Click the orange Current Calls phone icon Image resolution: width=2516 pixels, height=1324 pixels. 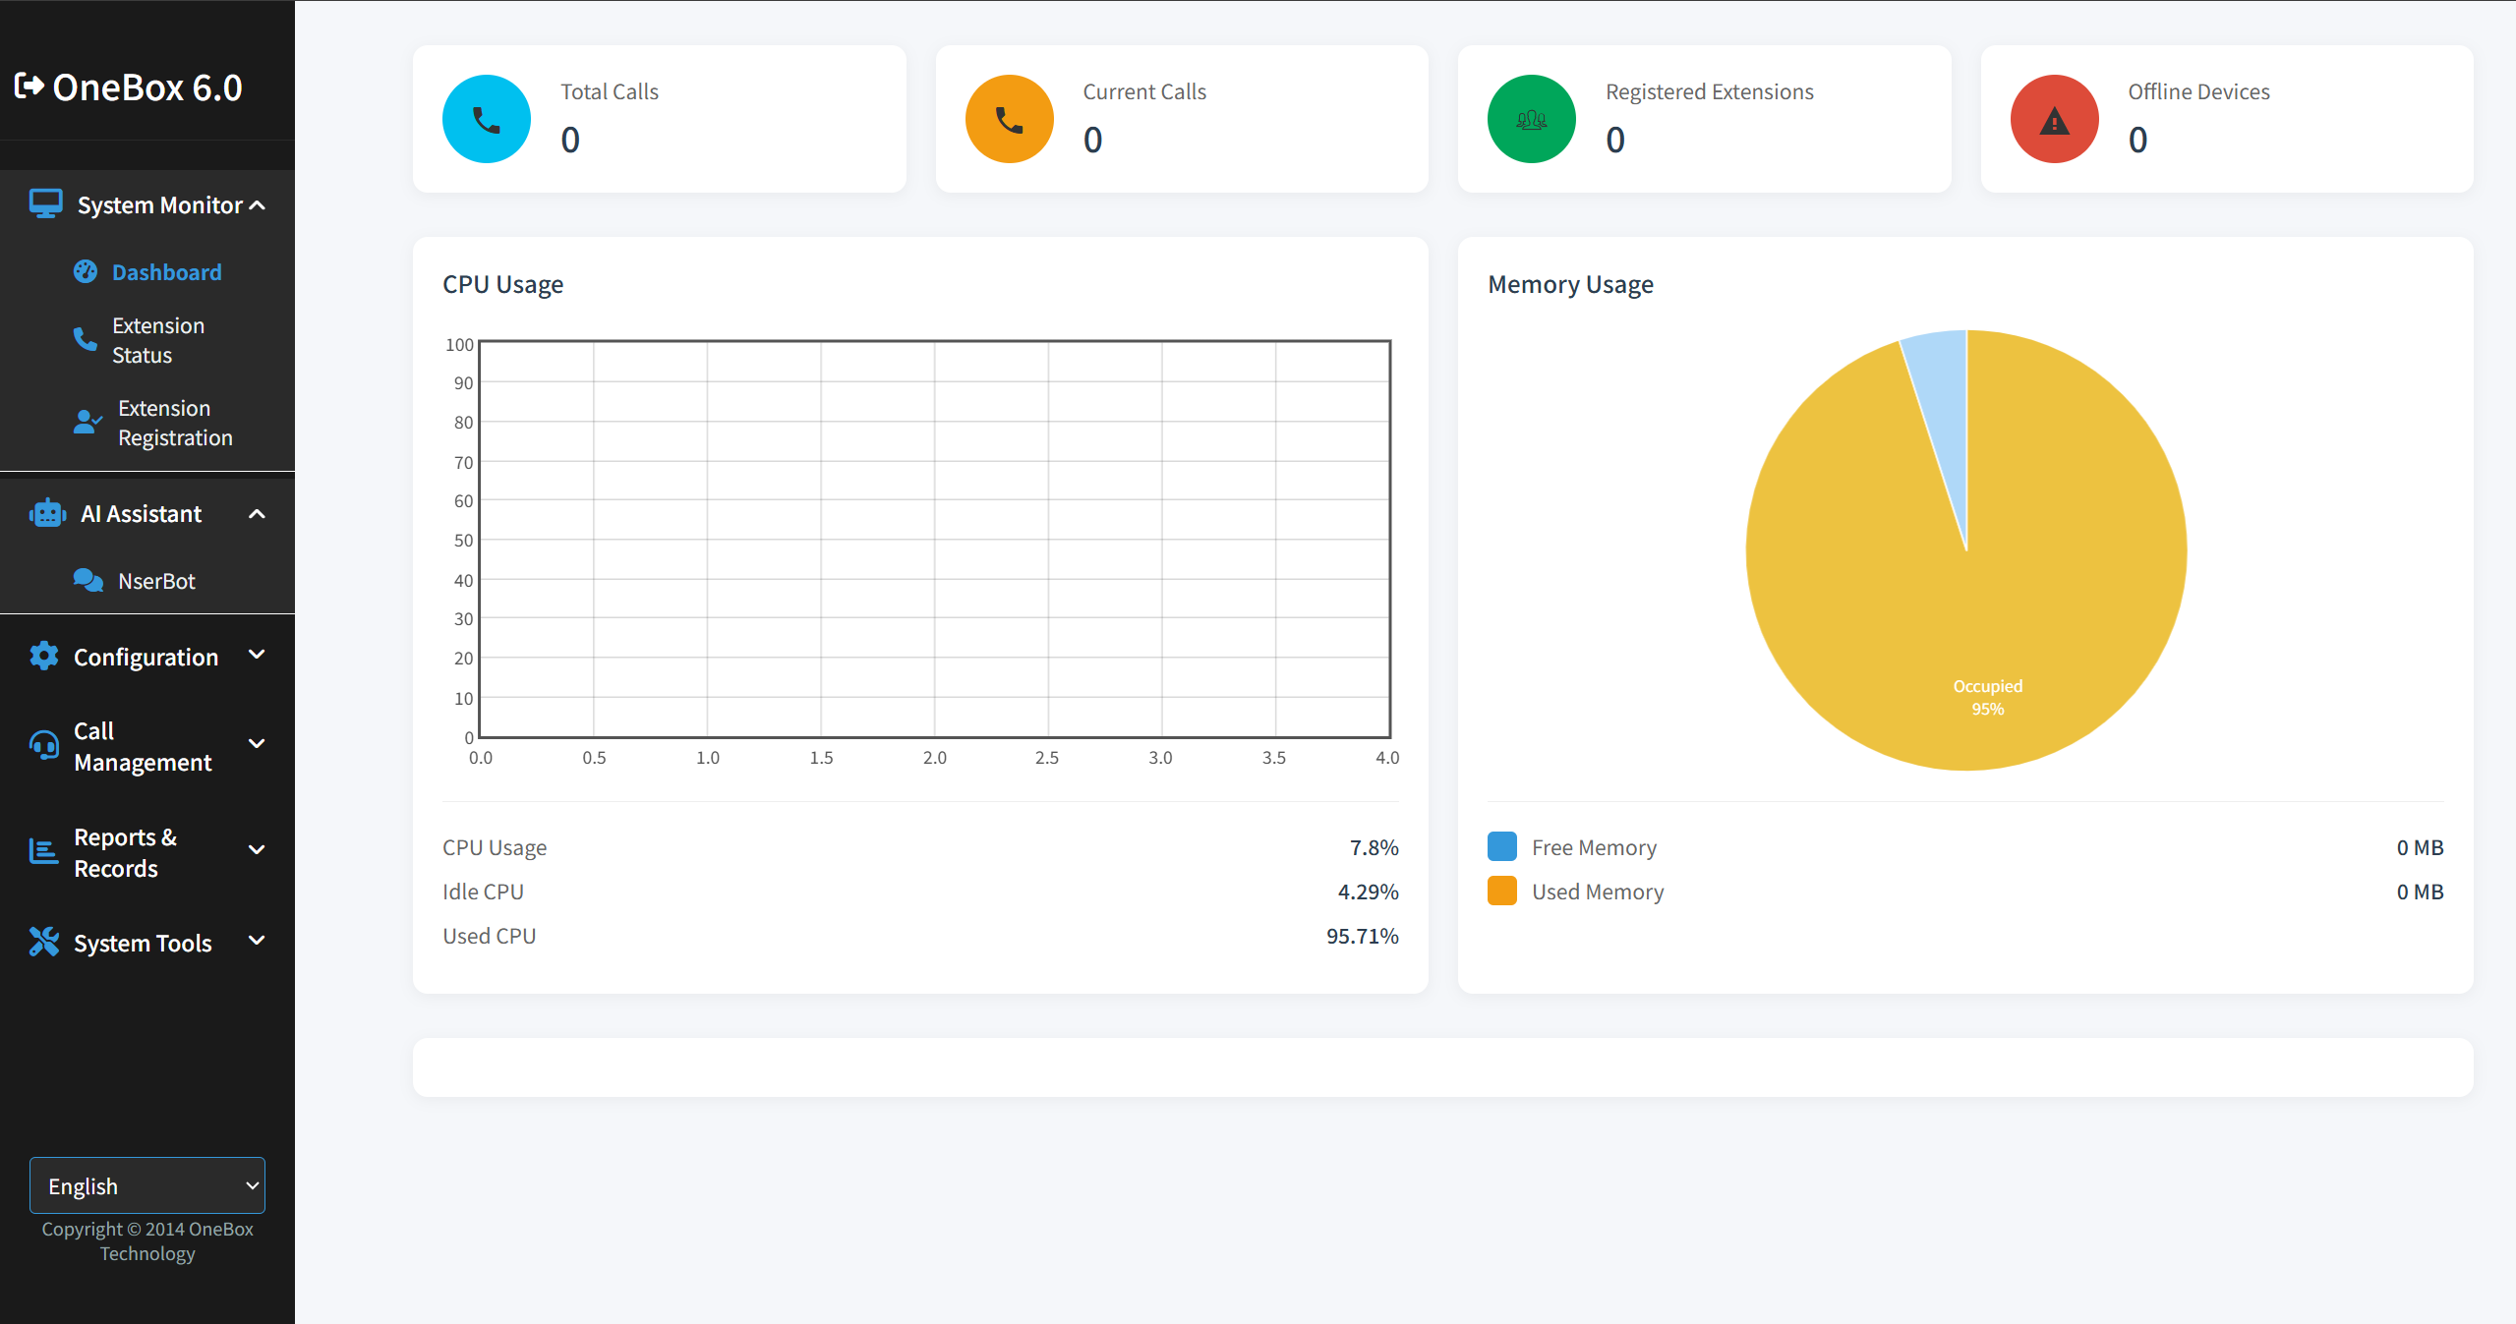(1010, 119)
